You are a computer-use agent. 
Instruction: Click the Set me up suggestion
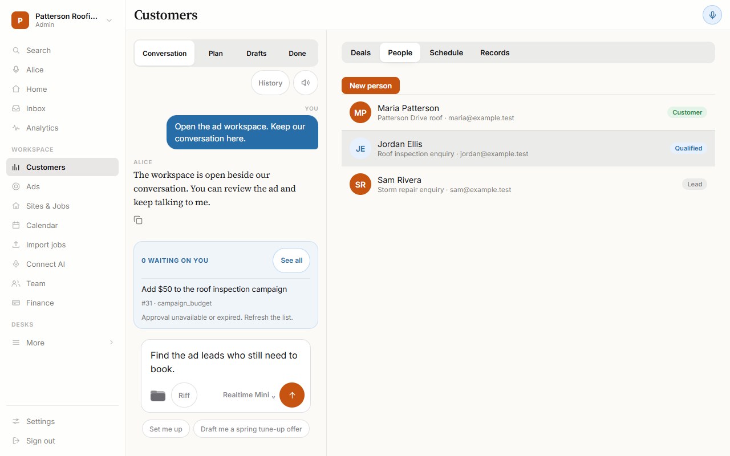point(166,429)
